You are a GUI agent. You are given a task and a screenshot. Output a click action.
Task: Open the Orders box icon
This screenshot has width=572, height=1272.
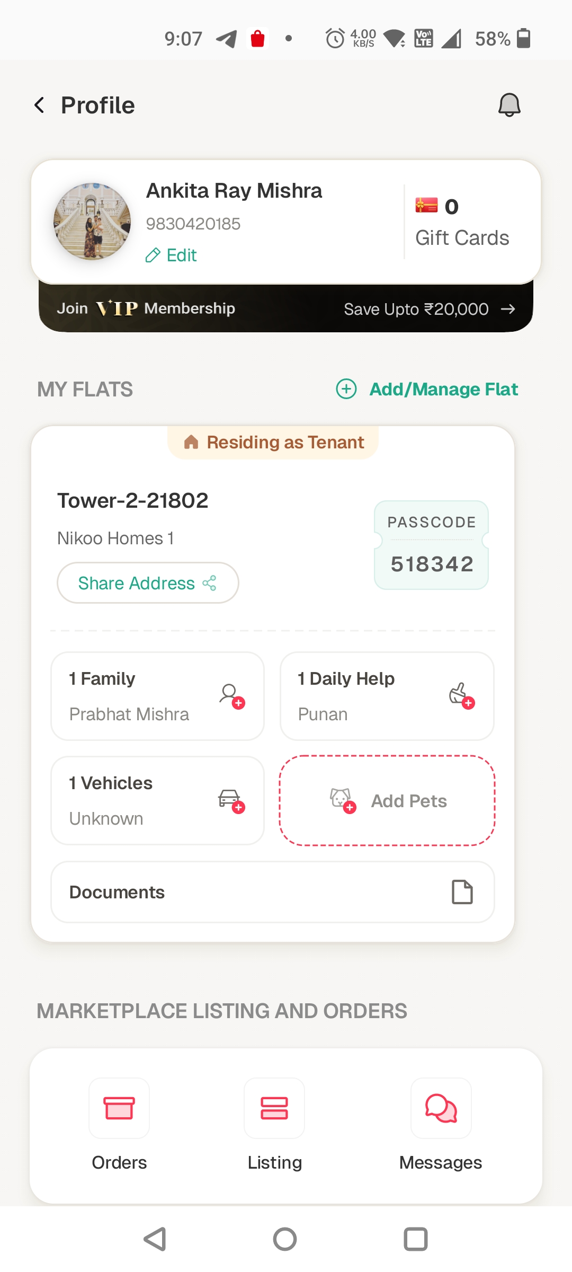click(x=119, y=1108)
